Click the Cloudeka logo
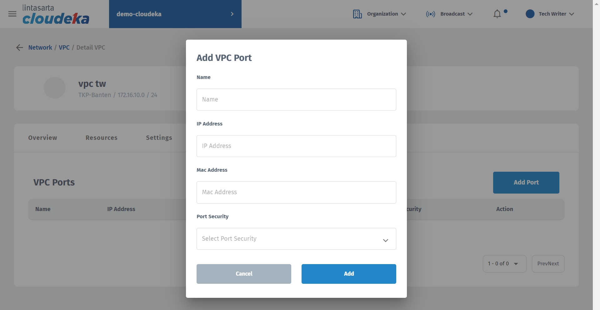The height and width of the screenshot is (310, 600). [x=56, y=15]
